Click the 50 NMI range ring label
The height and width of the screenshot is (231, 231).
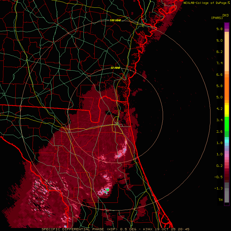coord(115,68)
